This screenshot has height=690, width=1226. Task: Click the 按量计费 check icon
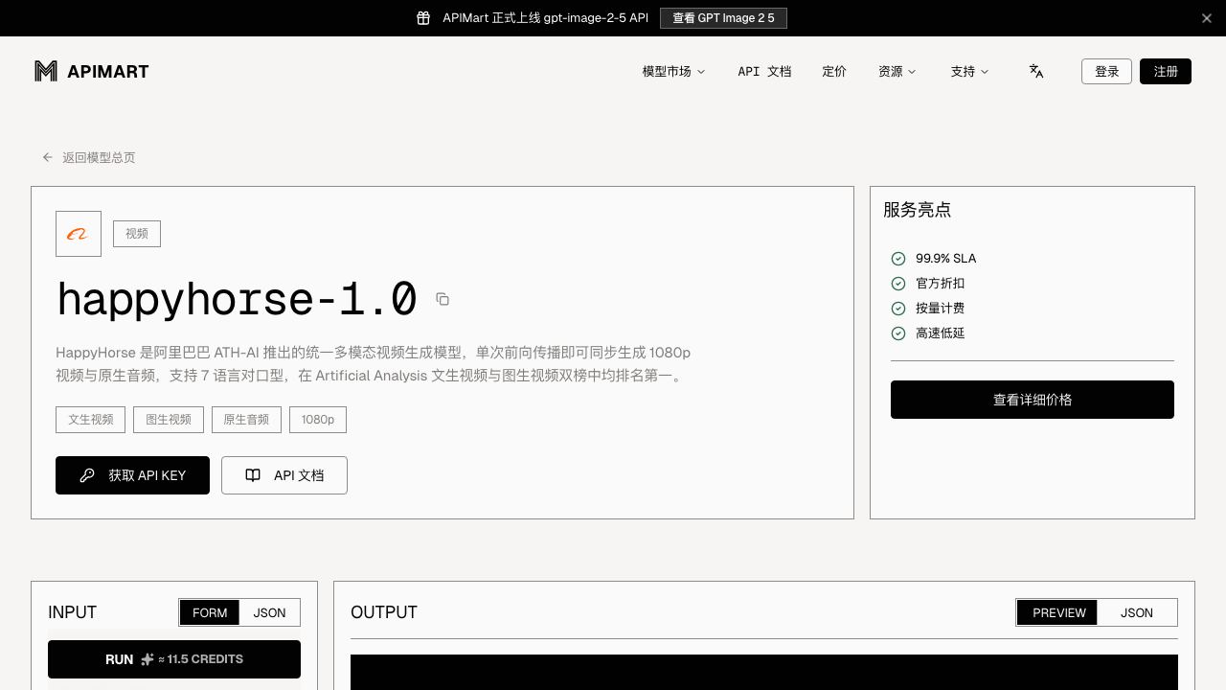tap(898, 309)
